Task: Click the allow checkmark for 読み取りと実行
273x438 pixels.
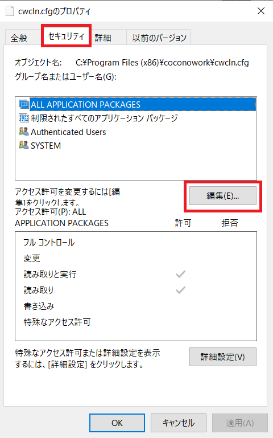Action: (181, 275)
